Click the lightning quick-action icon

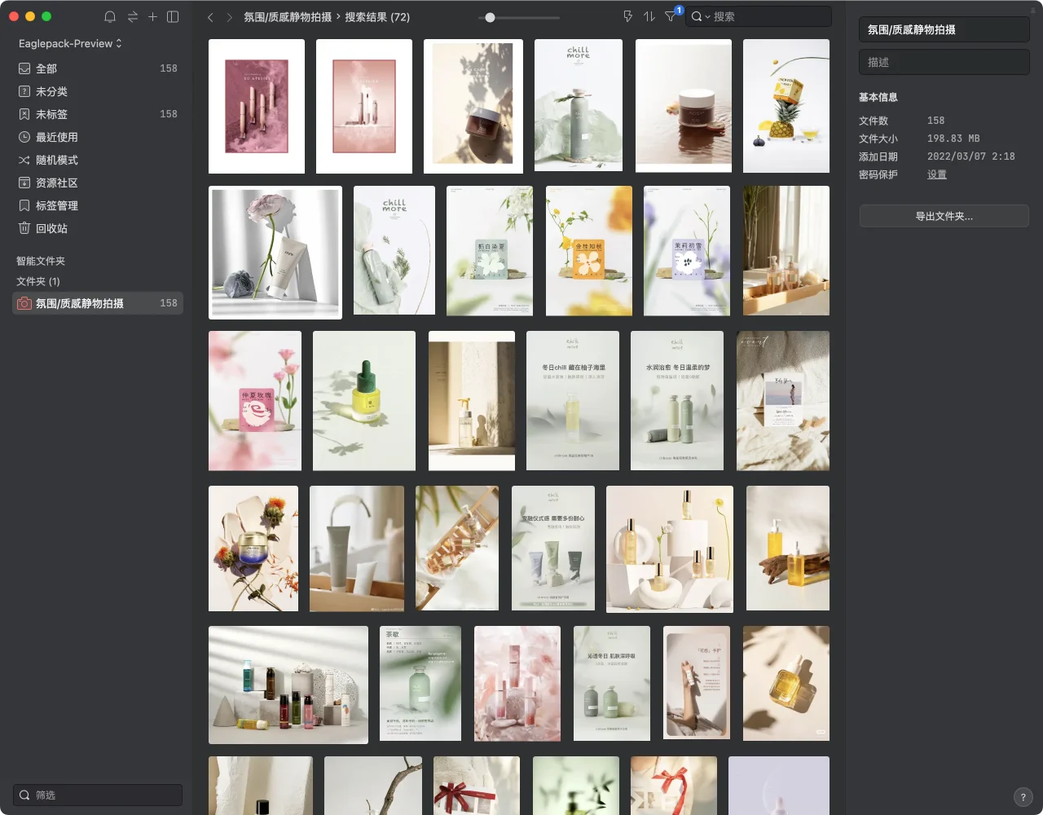pyautogui.click(x=627, y=16)
